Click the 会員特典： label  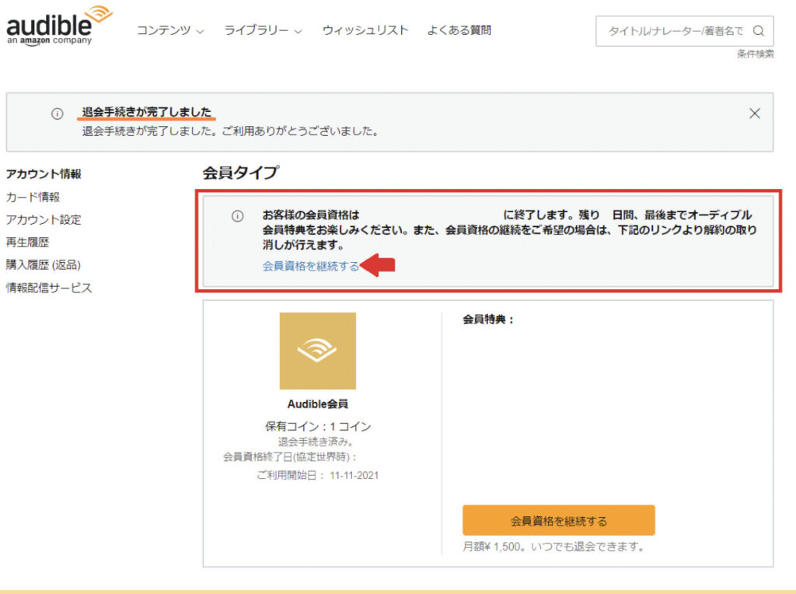coord(488,320)
